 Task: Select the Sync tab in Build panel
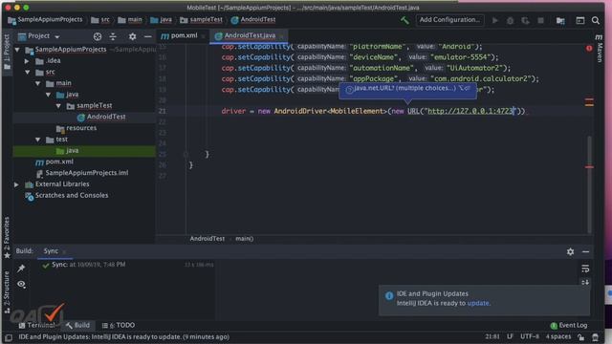pyautogui.click(x=51, y=251)
